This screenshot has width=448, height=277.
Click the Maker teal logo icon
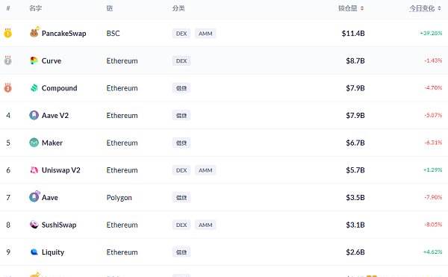coord(34,143)
